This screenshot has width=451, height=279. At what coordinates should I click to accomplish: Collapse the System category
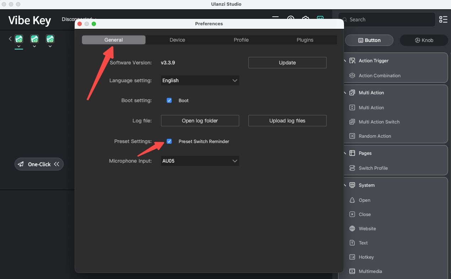pos(345,185)
